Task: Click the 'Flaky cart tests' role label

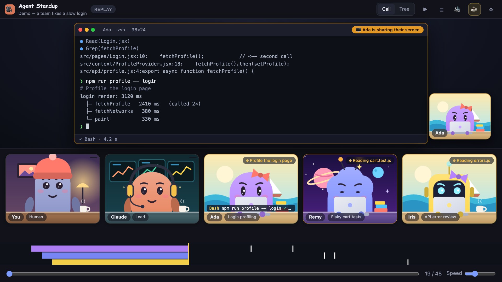Action: point(346,217)
